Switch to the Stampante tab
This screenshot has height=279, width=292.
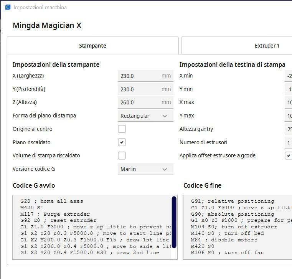92,46
